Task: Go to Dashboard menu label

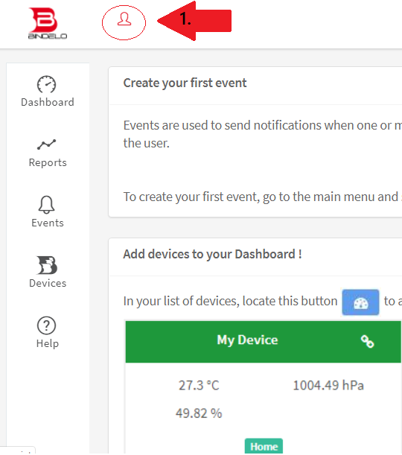Action: click(x=48, y=103)
